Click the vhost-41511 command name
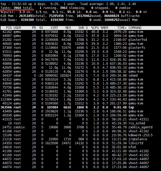Viewport: 161px width, 171px height. click(138, 119)
